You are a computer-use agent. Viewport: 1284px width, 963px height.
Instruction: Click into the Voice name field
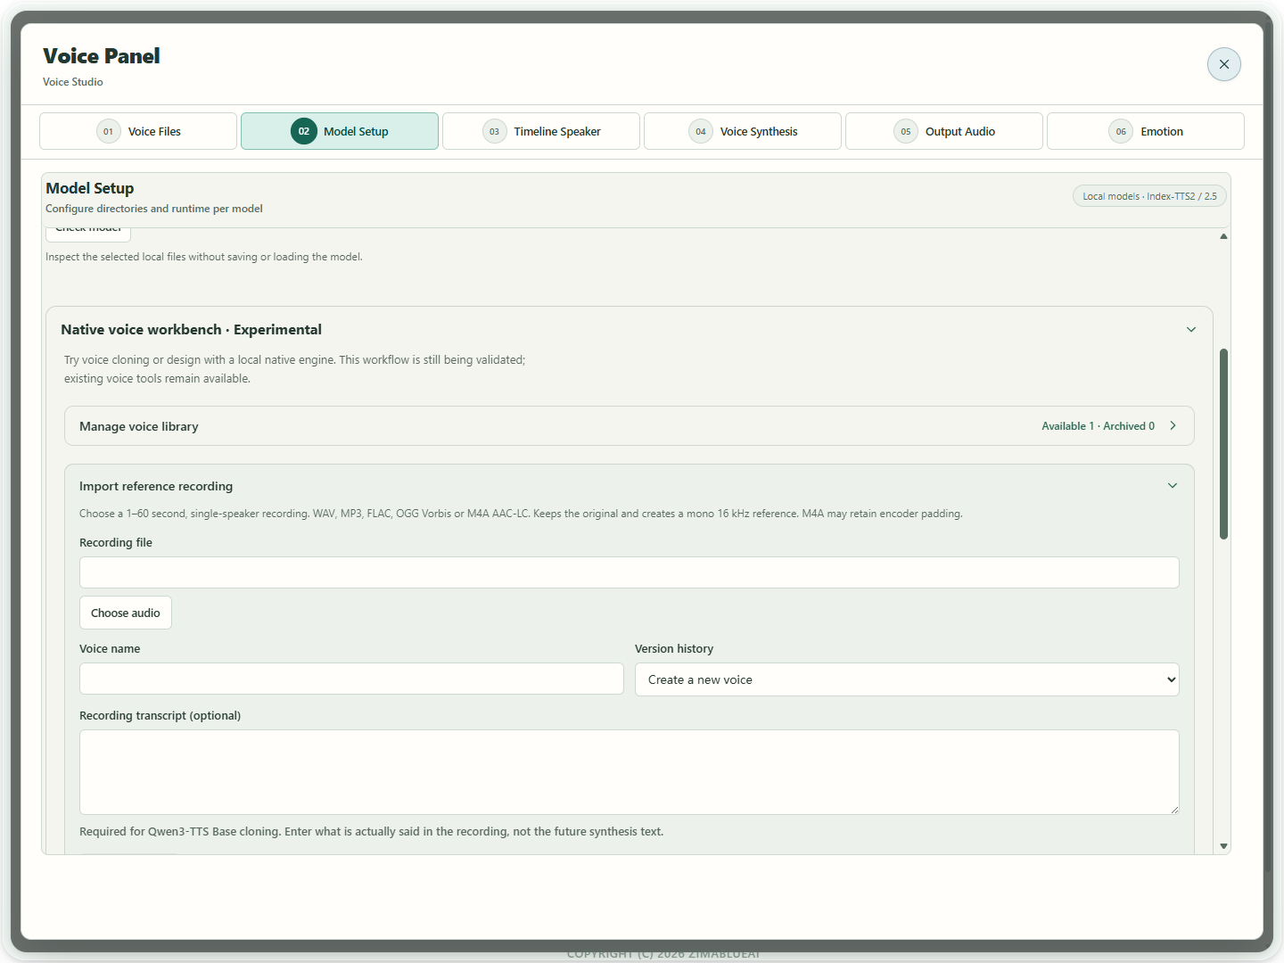tap(351, 679)
